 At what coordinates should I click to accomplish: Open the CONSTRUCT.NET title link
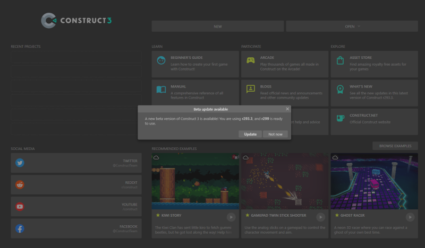363,115
